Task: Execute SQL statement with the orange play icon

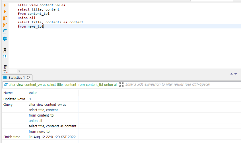Action: point(5,5)
